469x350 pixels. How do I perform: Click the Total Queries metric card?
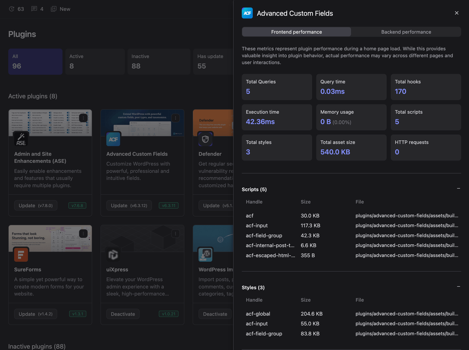(x=277, y=87)
